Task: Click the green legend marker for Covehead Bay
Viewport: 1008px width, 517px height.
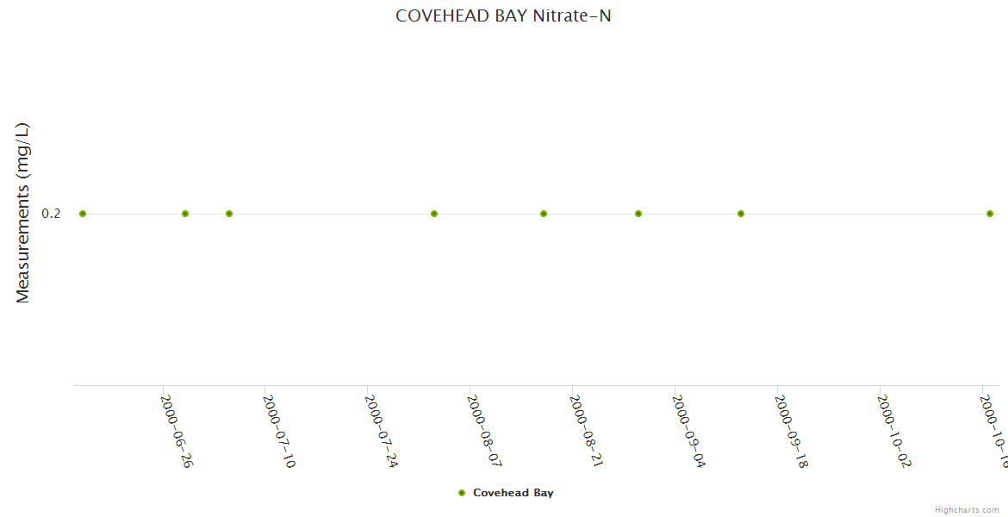Action: pyautogui.click(x=462, y=493)
